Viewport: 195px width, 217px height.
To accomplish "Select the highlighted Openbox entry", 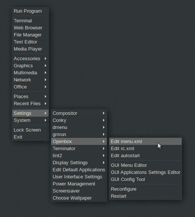I will [x=79, y=142].
